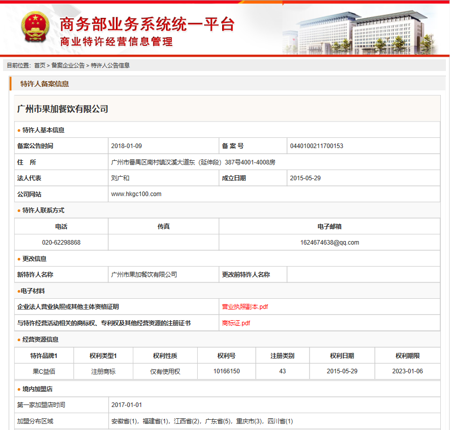Select rights number 10166150

[226, 371]
